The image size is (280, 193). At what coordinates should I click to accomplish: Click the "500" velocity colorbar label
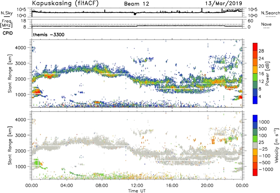262,129
